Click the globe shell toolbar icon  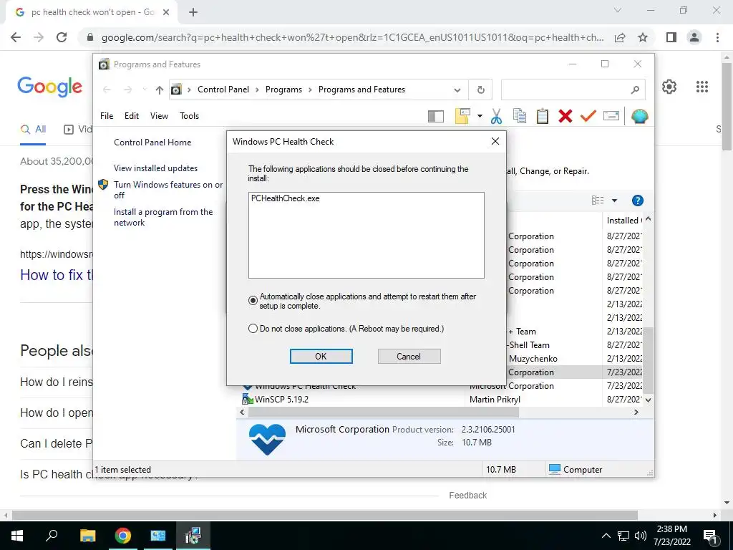coord(639,116)
